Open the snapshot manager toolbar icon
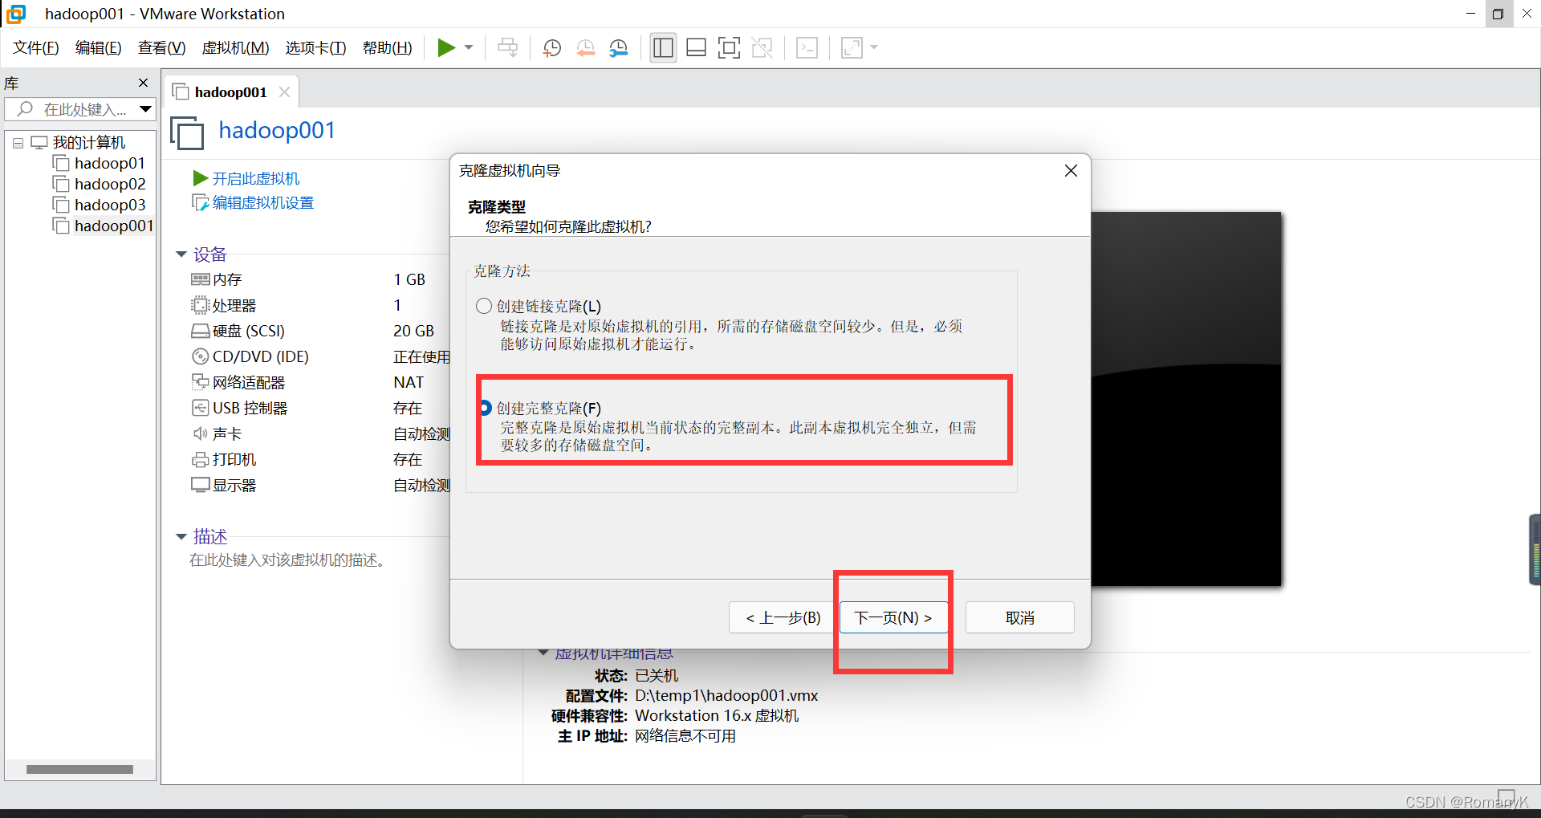The image size is (1541, 818). click(x=619, y=48)
